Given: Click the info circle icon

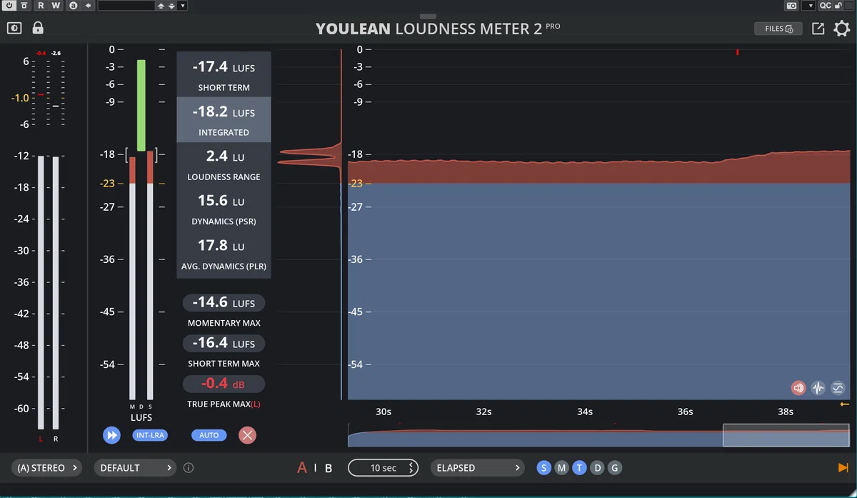Looking at the screenshot, I should pyautogui.click(x=189, y=468).
